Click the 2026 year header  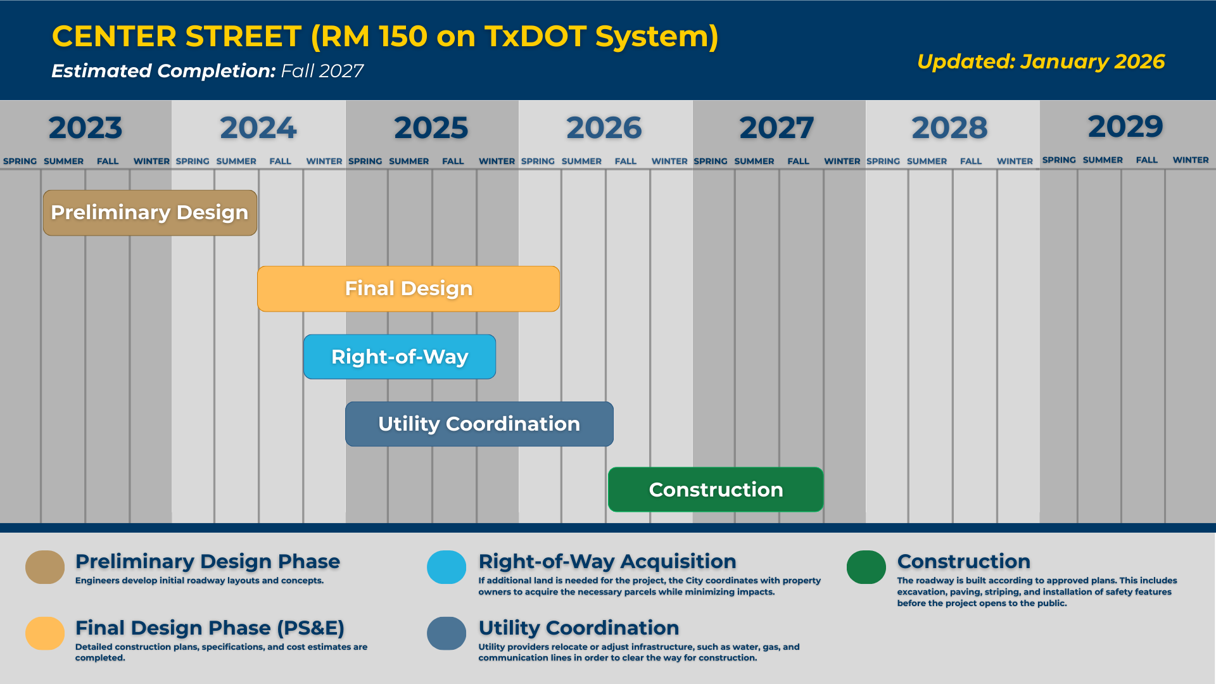[x=604, y=128]
